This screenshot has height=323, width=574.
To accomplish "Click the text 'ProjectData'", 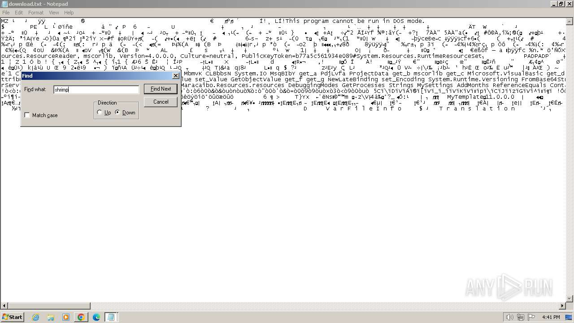I will (x=369, y=74).
